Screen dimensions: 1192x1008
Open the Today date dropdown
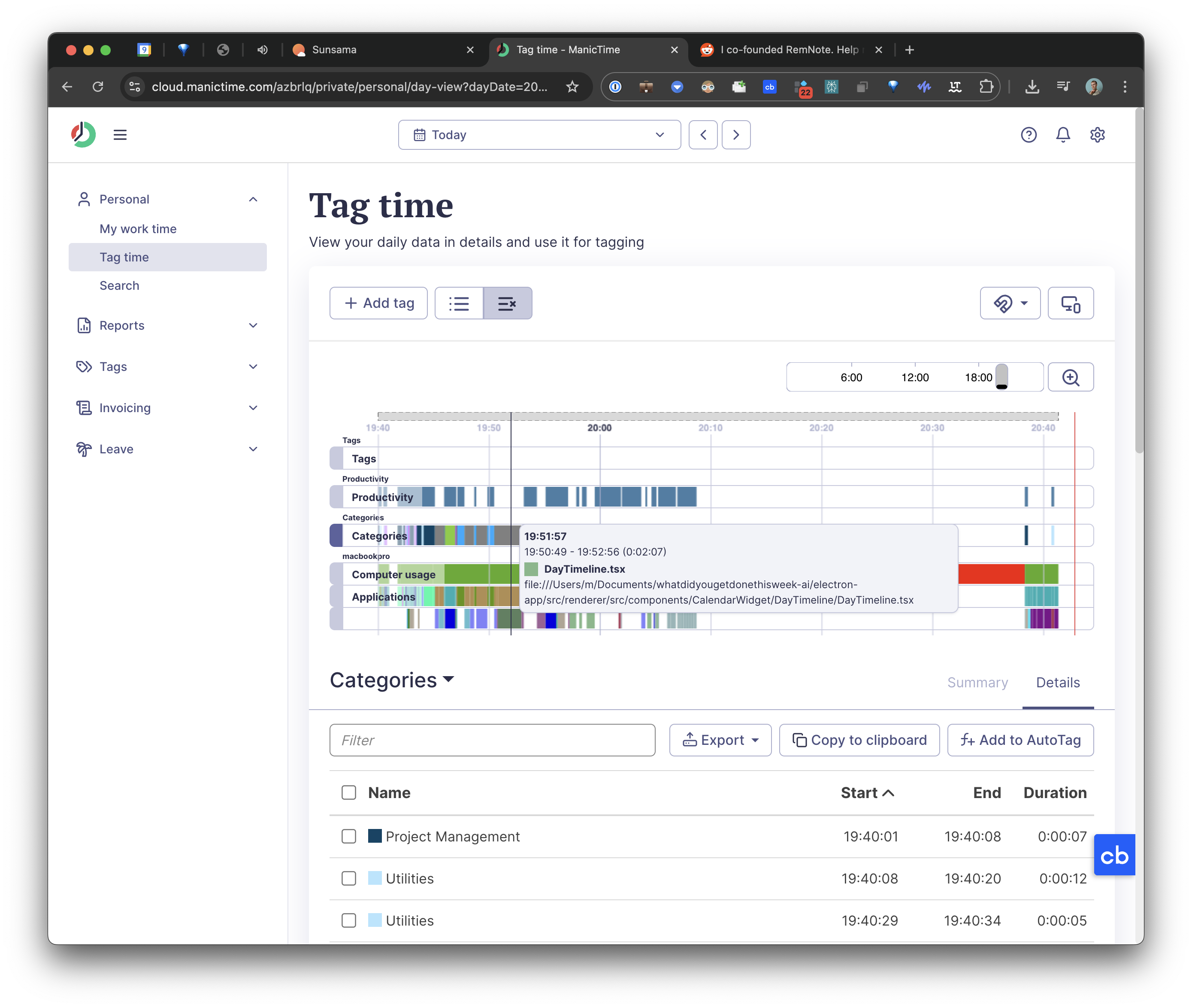coord(539,135)
